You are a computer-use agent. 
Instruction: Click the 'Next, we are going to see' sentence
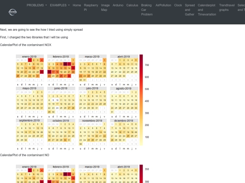41,30
